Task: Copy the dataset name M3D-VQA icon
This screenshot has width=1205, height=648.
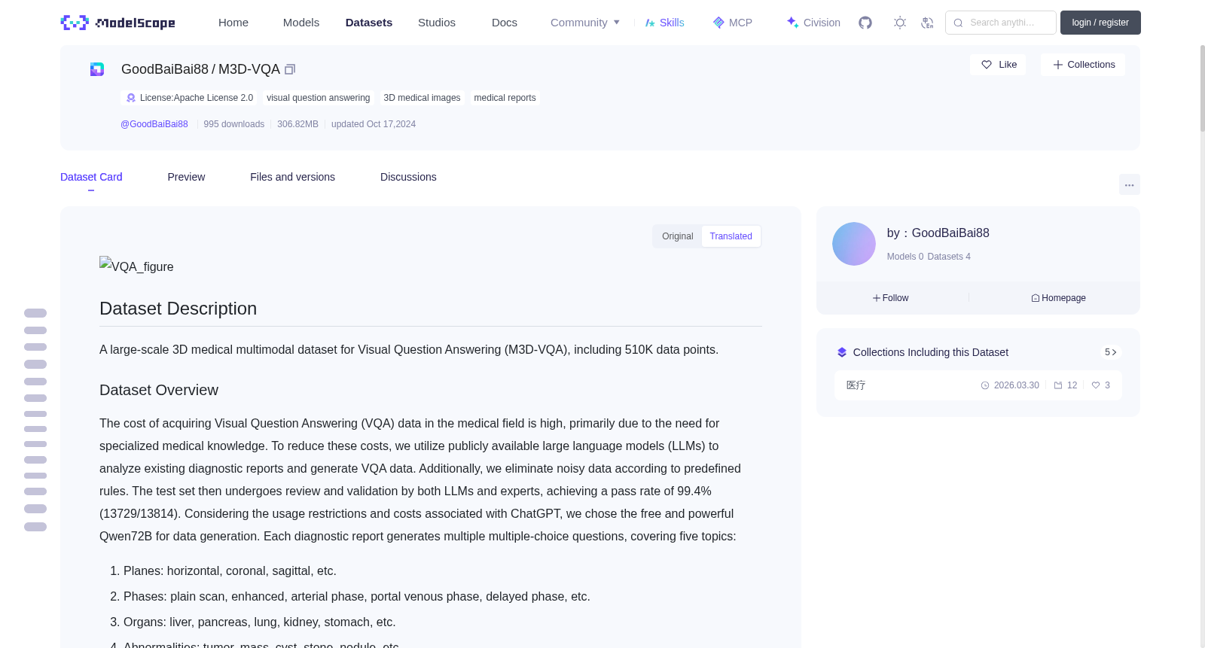Action: [x=290, y=69]
